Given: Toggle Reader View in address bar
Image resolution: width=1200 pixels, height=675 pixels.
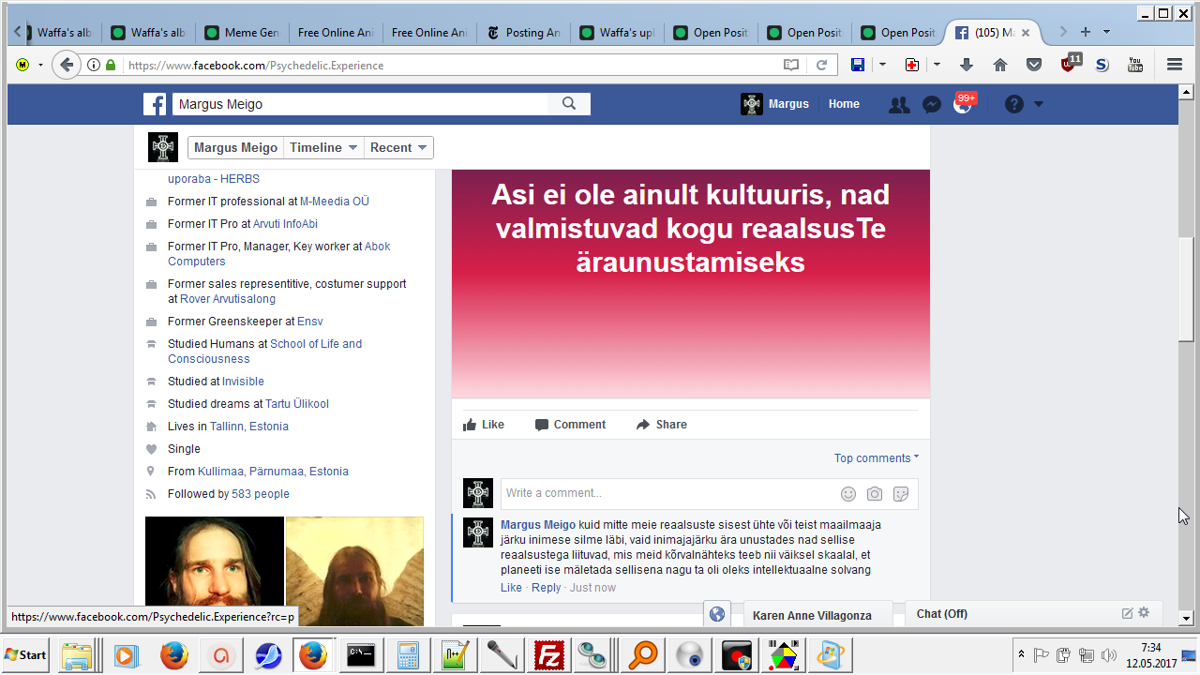Looking at the screenshot, I should 791,65.
